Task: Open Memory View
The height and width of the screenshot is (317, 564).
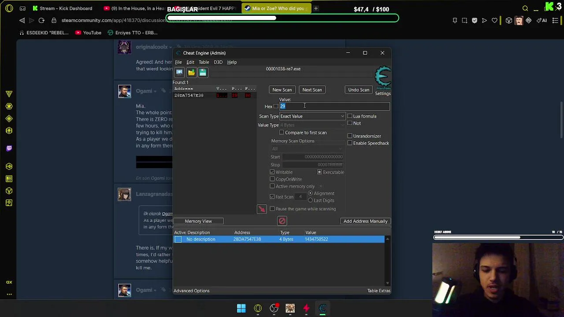Action: [x=198, y=221]
